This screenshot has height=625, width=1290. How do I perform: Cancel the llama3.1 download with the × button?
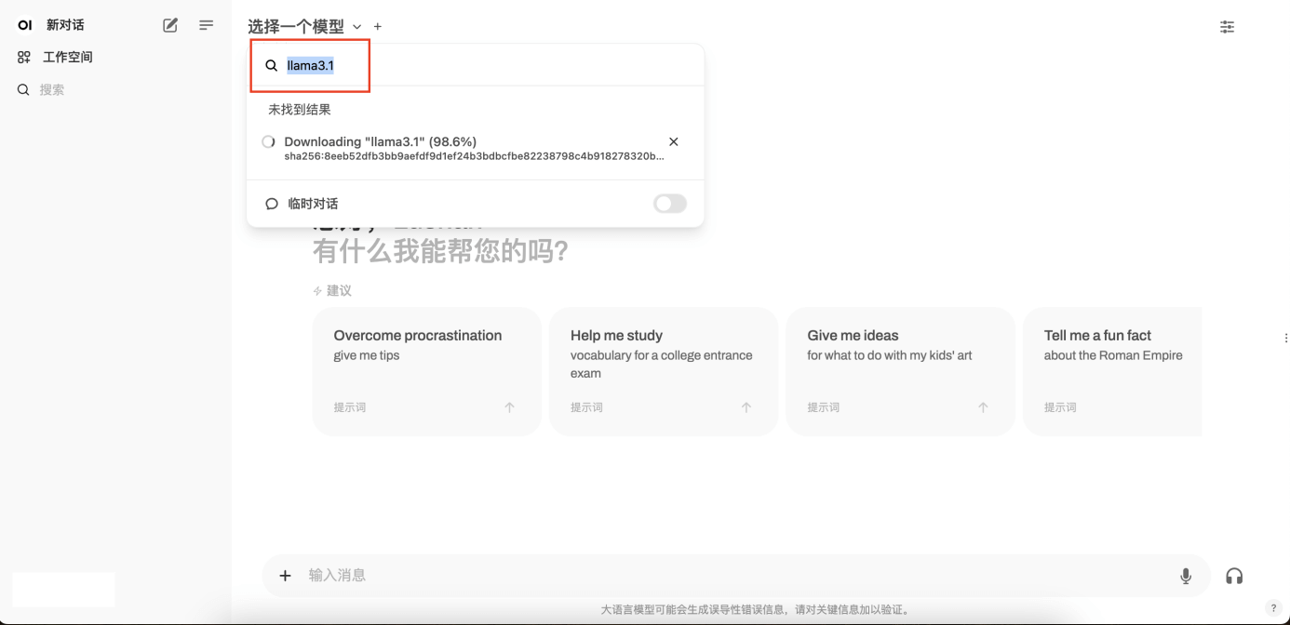(x=674, y=142)
